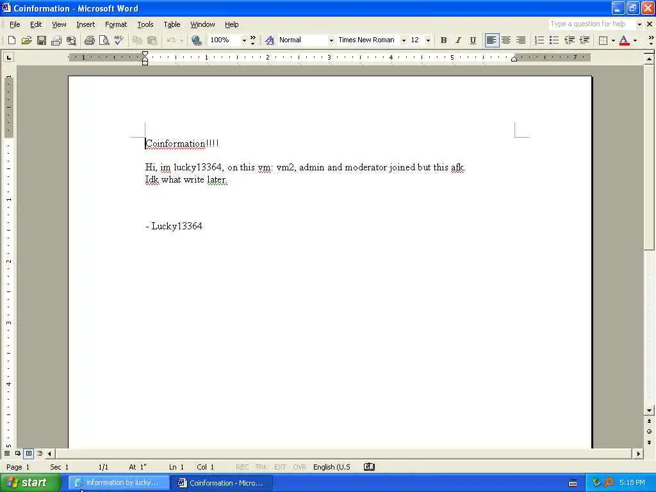This screenshot has height=492, width=656.
Task: Open the font name dropdown arrow
Action: click(404, 40)
